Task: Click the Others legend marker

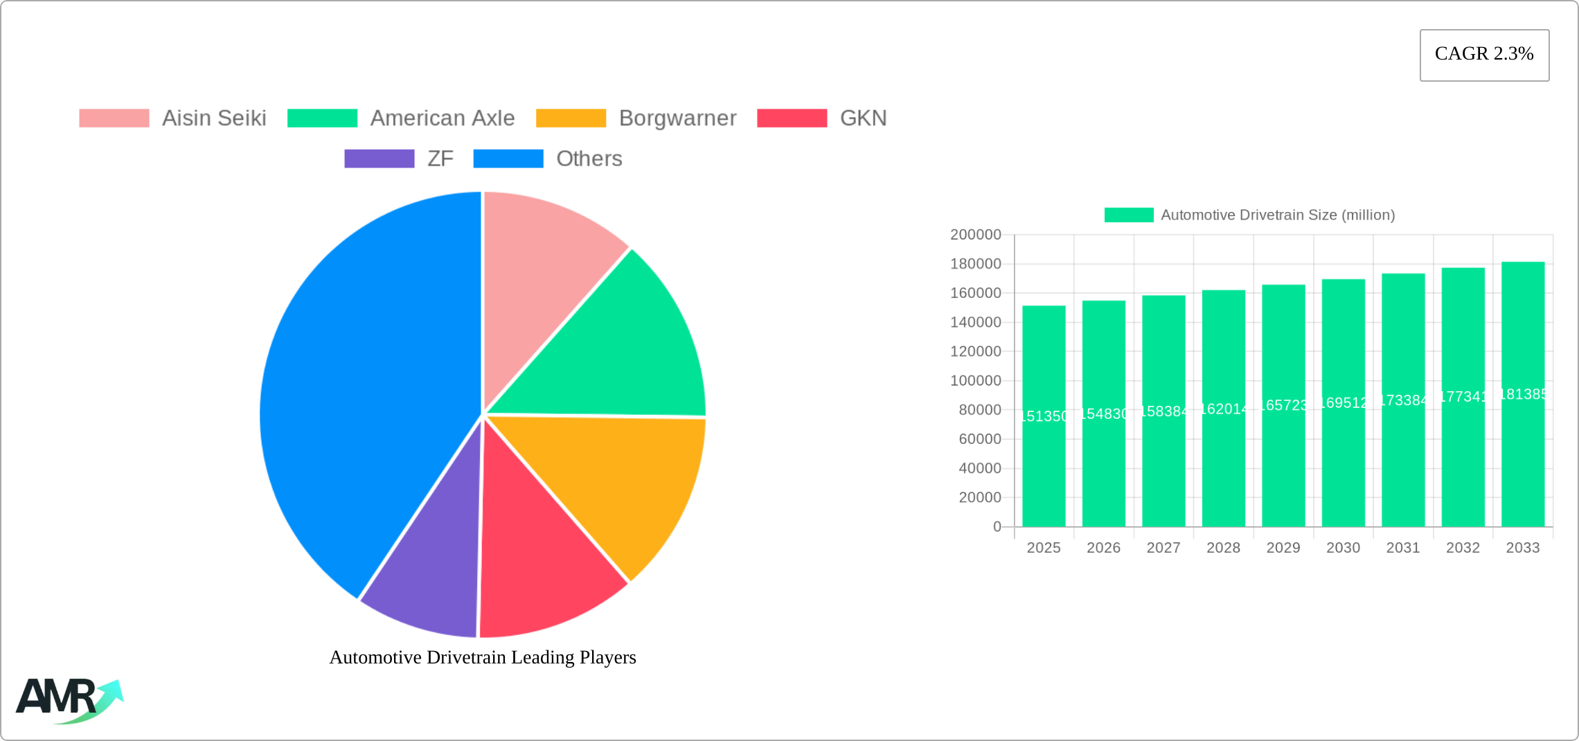Action: point(508,159)
